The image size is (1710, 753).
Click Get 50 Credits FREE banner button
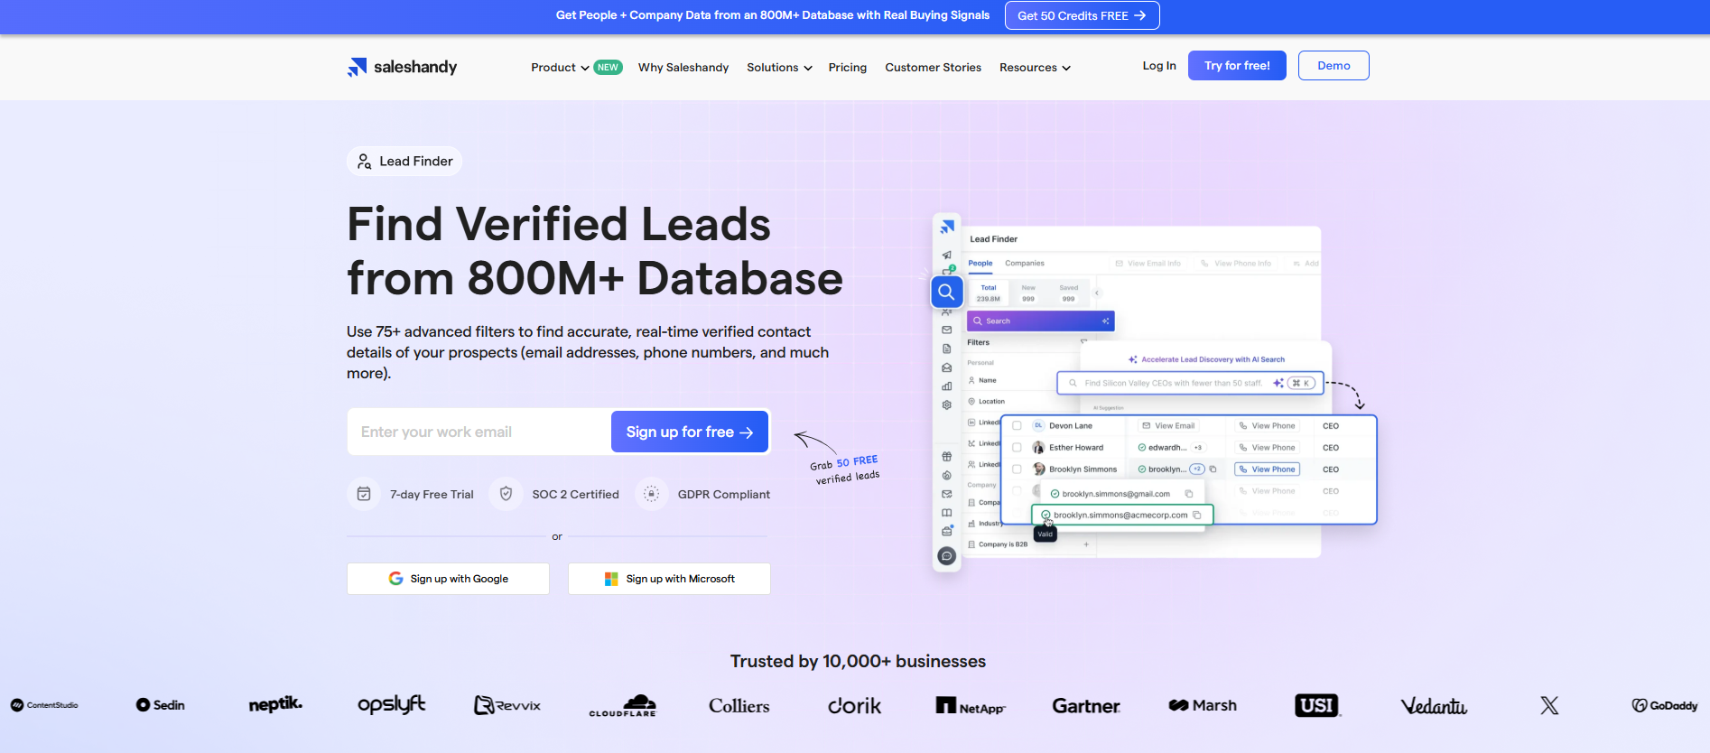[1082, 15]
